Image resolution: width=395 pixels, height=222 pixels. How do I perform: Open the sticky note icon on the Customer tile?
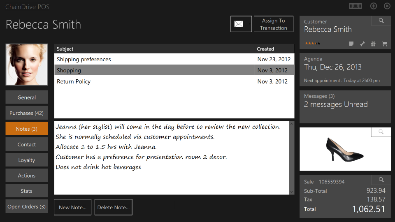point(351,44)
